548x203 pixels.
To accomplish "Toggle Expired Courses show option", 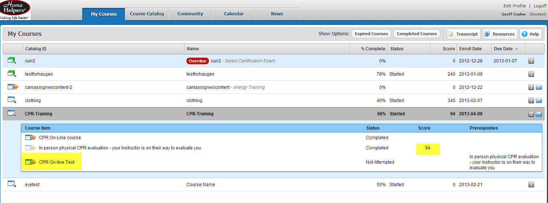I will [x=371, y=34].
